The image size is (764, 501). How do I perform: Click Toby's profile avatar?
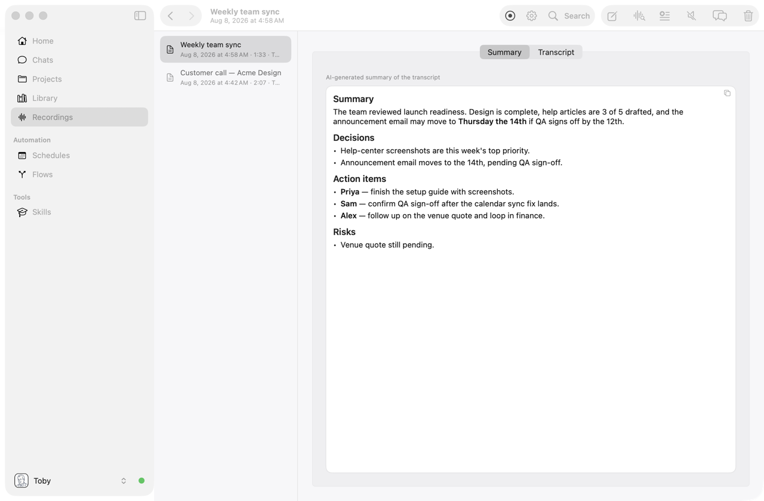tap(21, 481)
